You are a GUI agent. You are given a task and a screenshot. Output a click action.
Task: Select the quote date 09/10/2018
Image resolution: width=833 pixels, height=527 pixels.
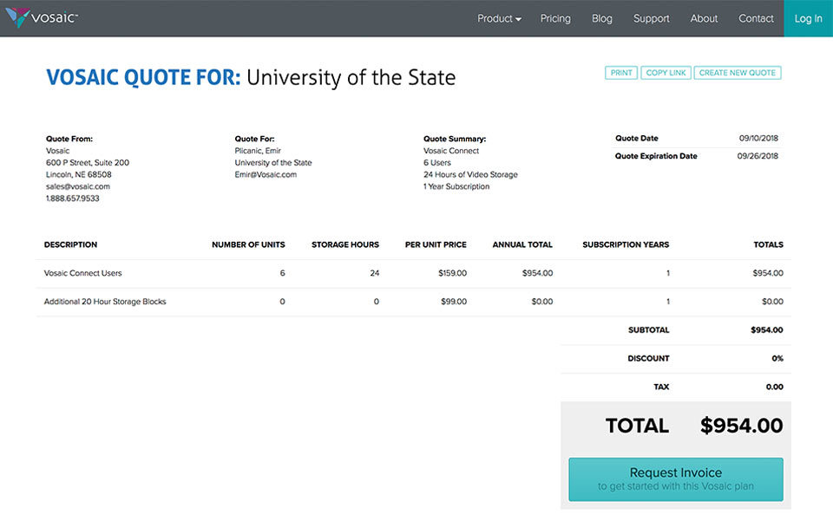coord(758,138)
